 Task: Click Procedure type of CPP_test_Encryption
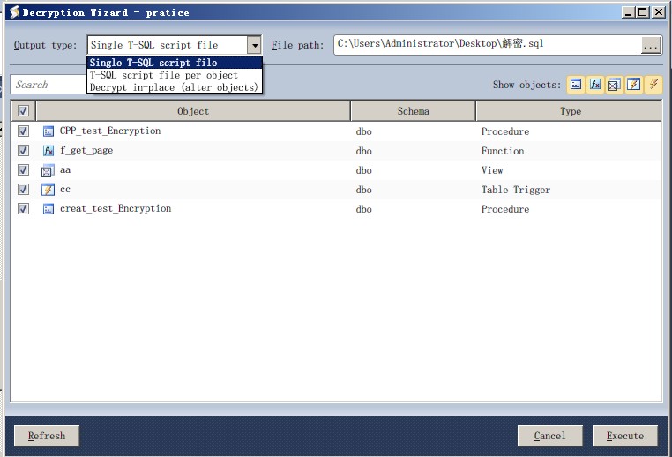pyautogui.click(x=504, y=131)
